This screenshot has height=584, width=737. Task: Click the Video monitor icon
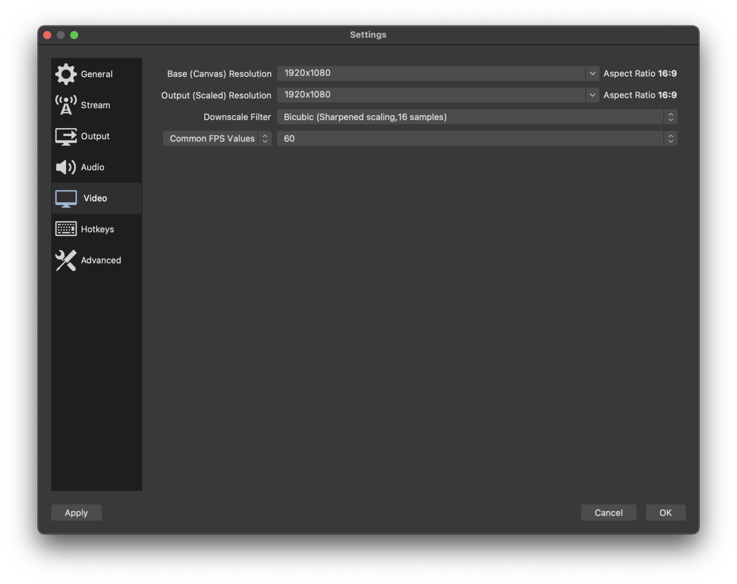65,198
